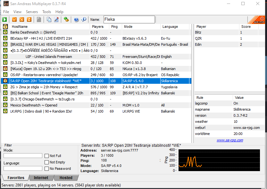This screenshot has width=267, height=189.
Task: Switch to the Hosted tab
Action: click(66, 177)
